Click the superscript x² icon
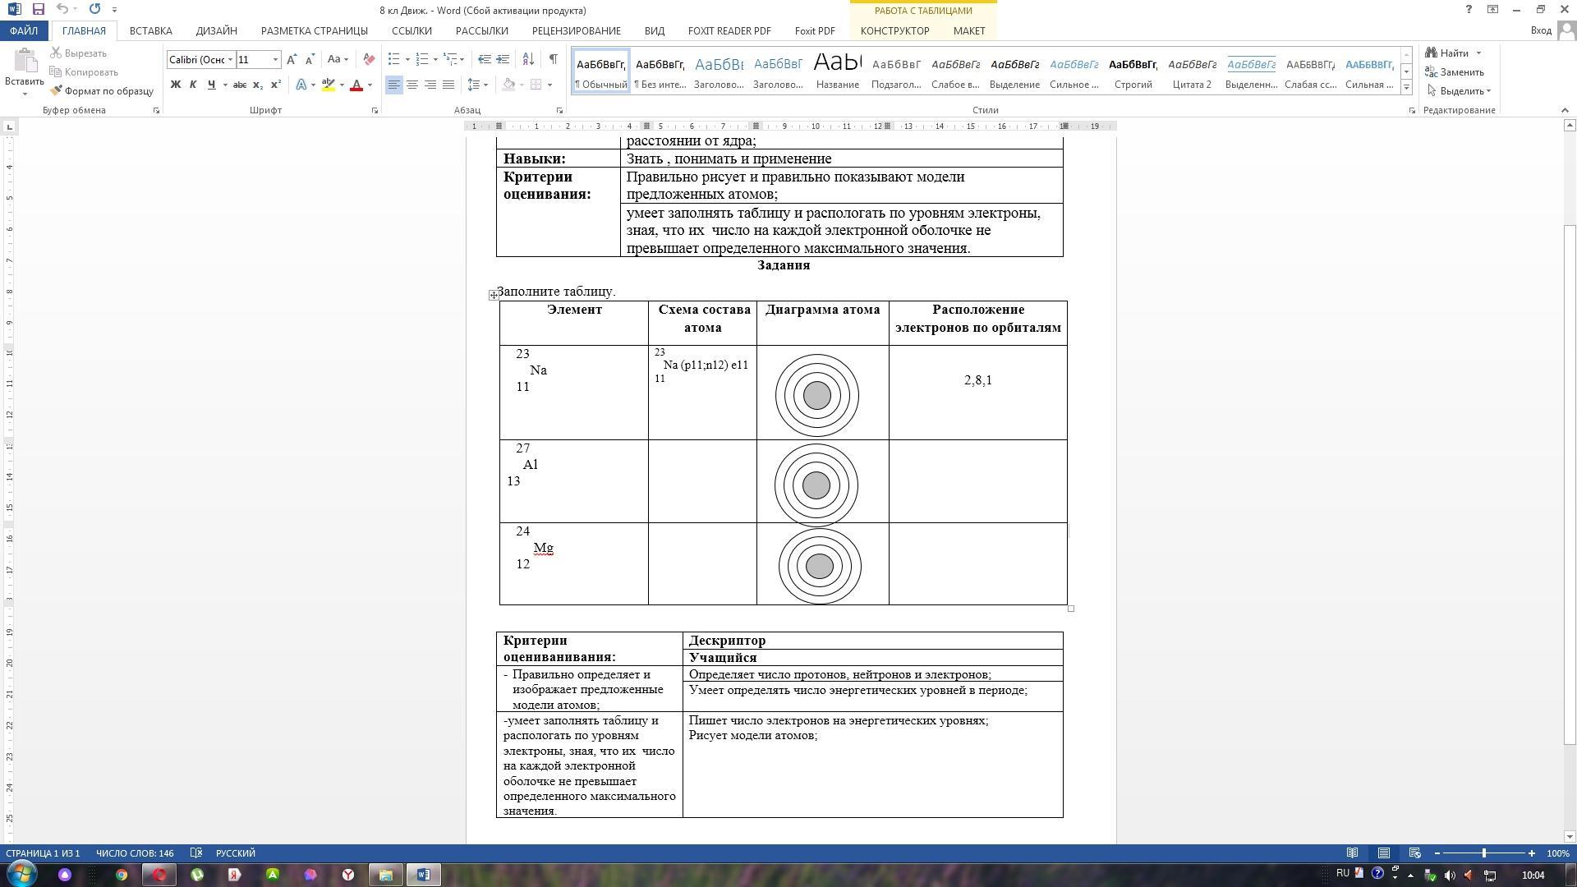The width and height of the screenshot is (1577, 887). pyautogui.click(x=276, y=85)
